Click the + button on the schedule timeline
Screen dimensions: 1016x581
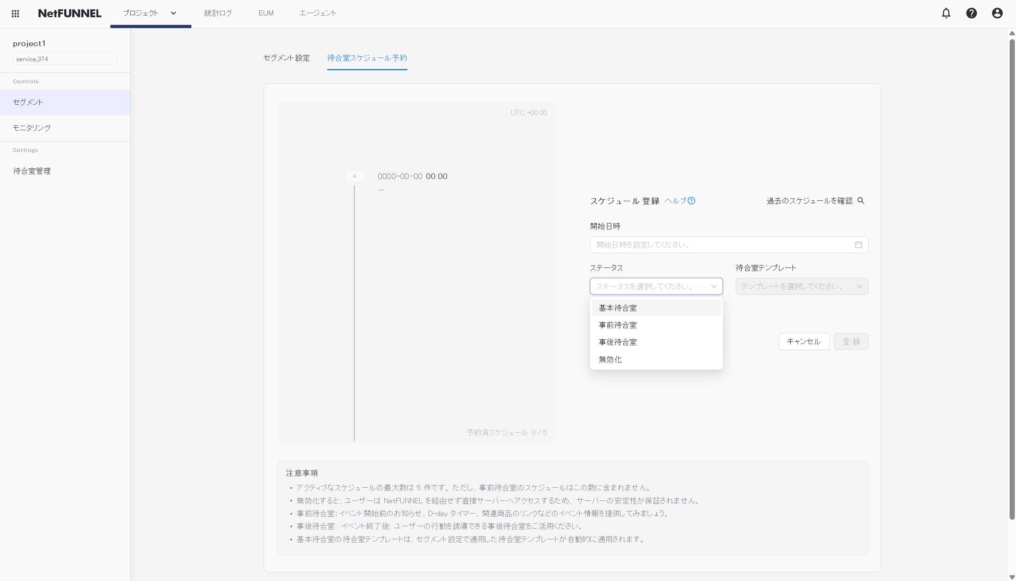point(354,176)
